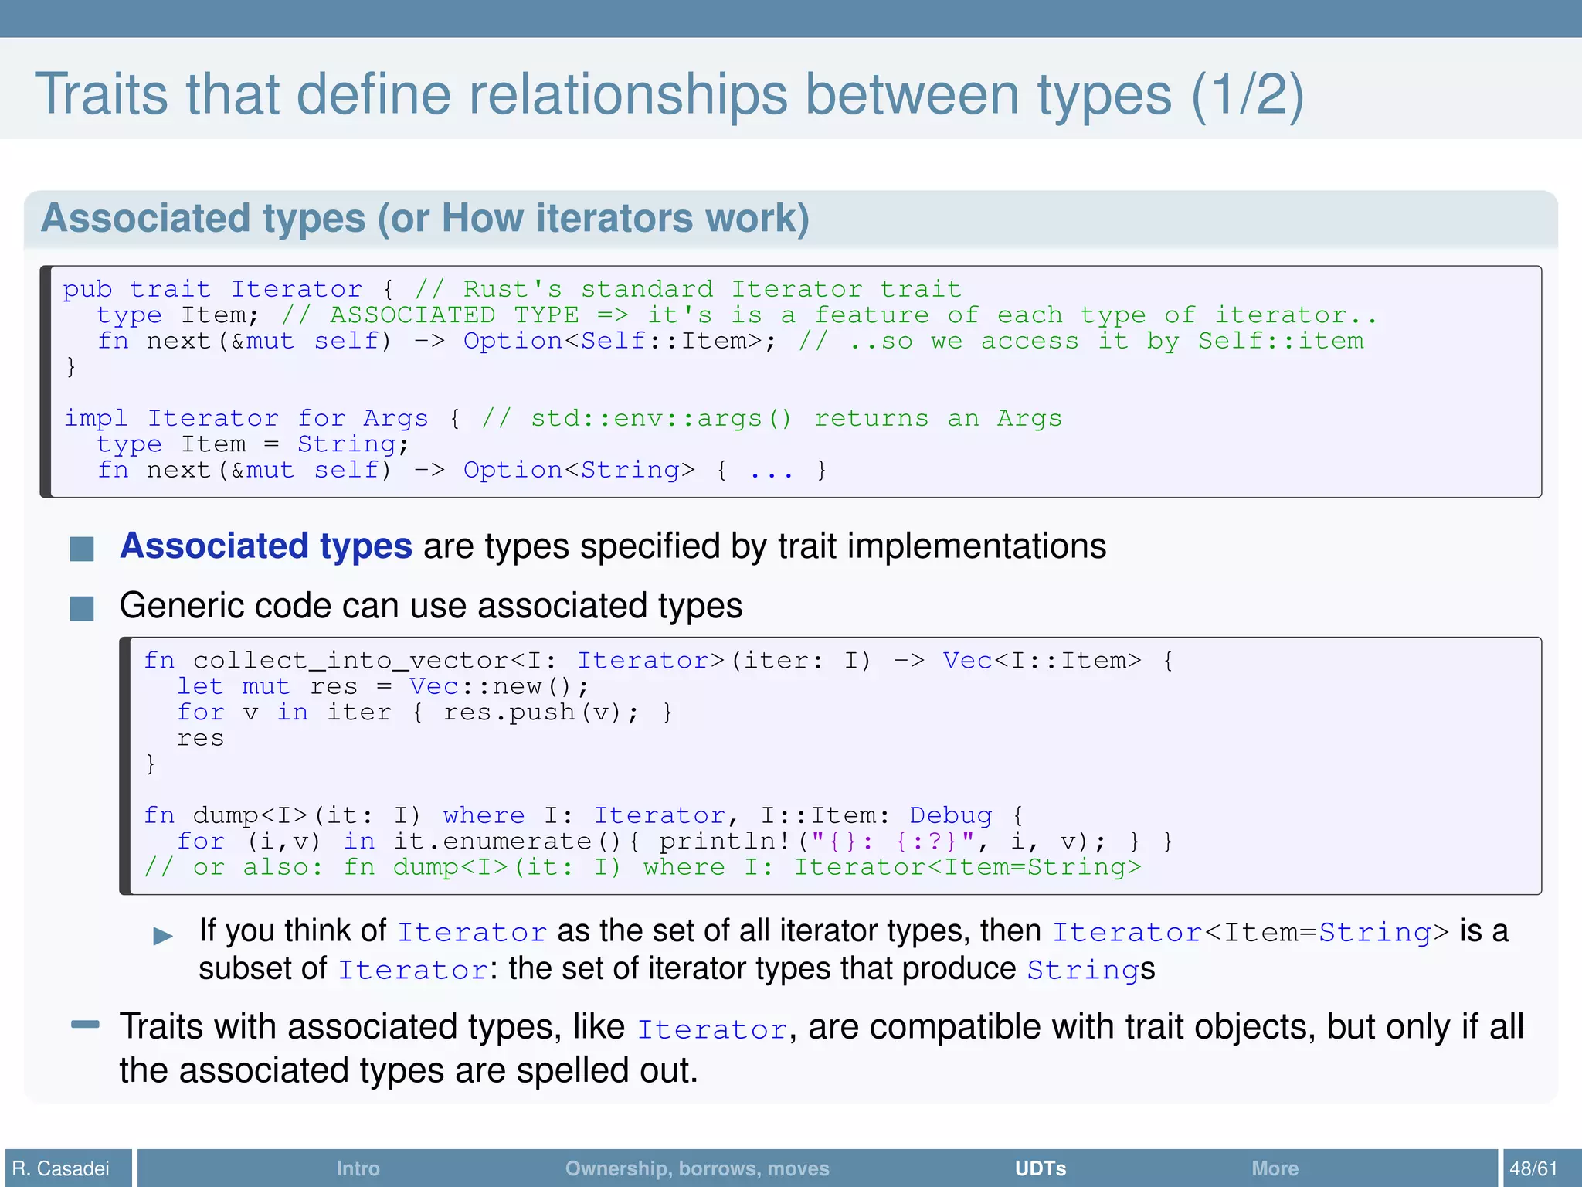Click 'Iterator' code word in last bullet
The height and width of the screenshot is (1187, 1582).
click(x=711, y=1029)
